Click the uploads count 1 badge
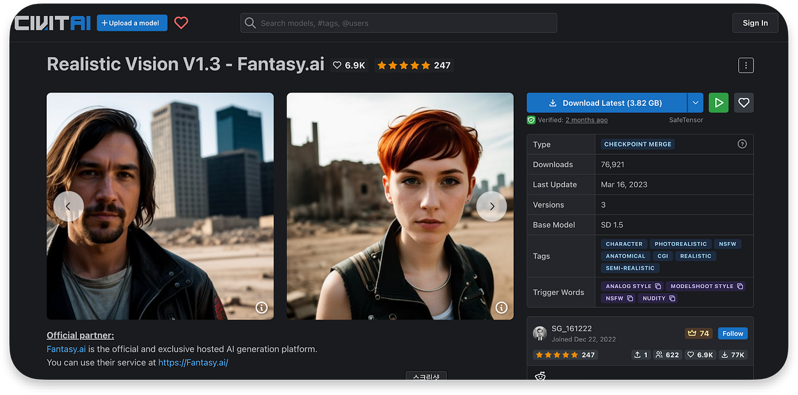Image resolution: width=798 pixels, height=395 pixels. (641, 354)
